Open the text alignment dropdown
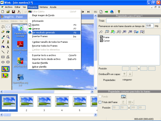Screen dimensions: 161x121 click(131, 102)
